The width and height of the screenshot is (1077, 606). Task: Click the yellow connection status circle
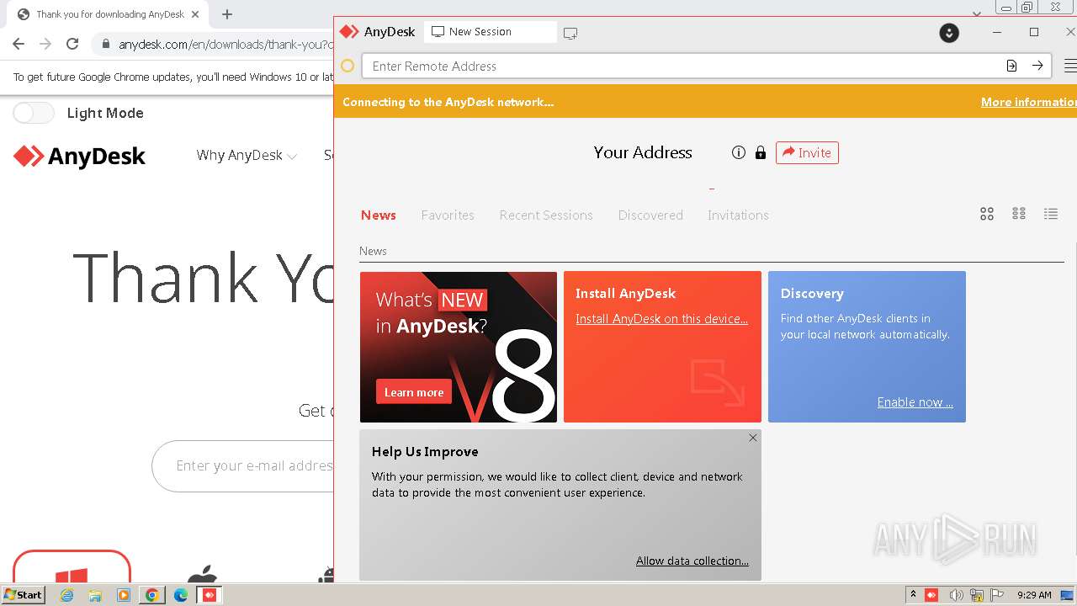[348, 66]
